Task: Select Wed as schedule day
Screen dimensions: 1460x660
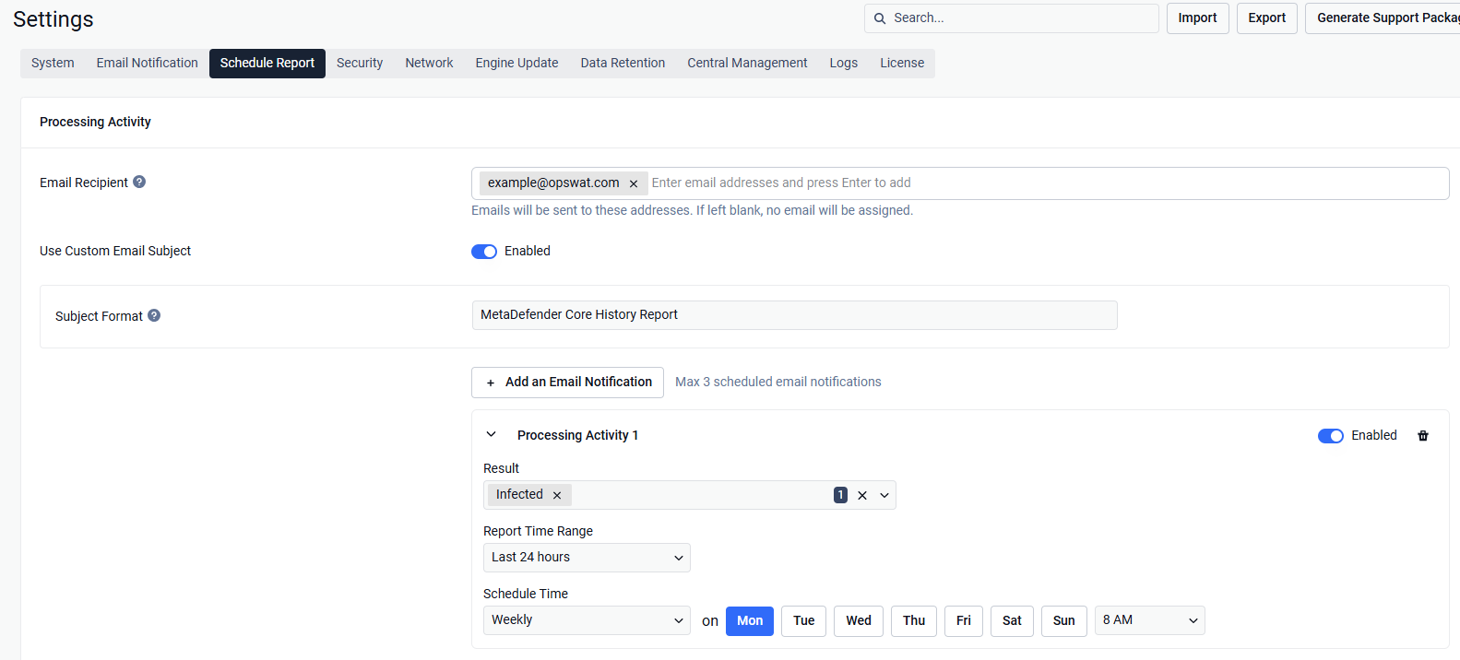Action: tap(859, 620)
